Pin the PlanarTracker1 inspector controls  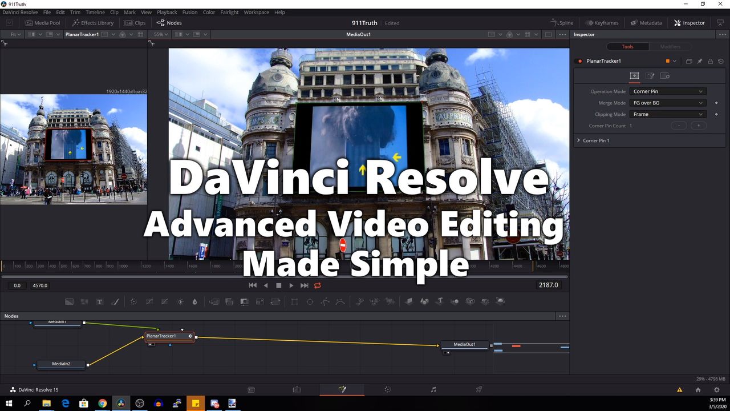click(x=700, y=61)
